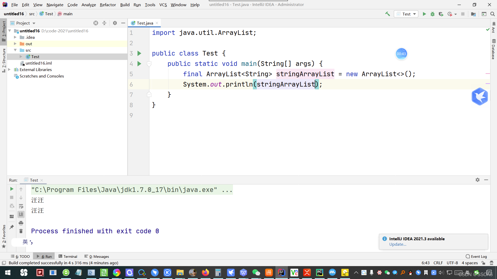Open the 0: Messages tool window
Screen dimensions: 497x279
click(x=97, y=256)
